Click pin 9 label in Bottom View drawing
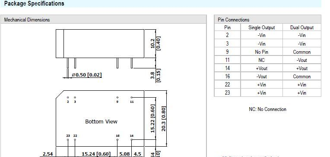 coord(117,102)
